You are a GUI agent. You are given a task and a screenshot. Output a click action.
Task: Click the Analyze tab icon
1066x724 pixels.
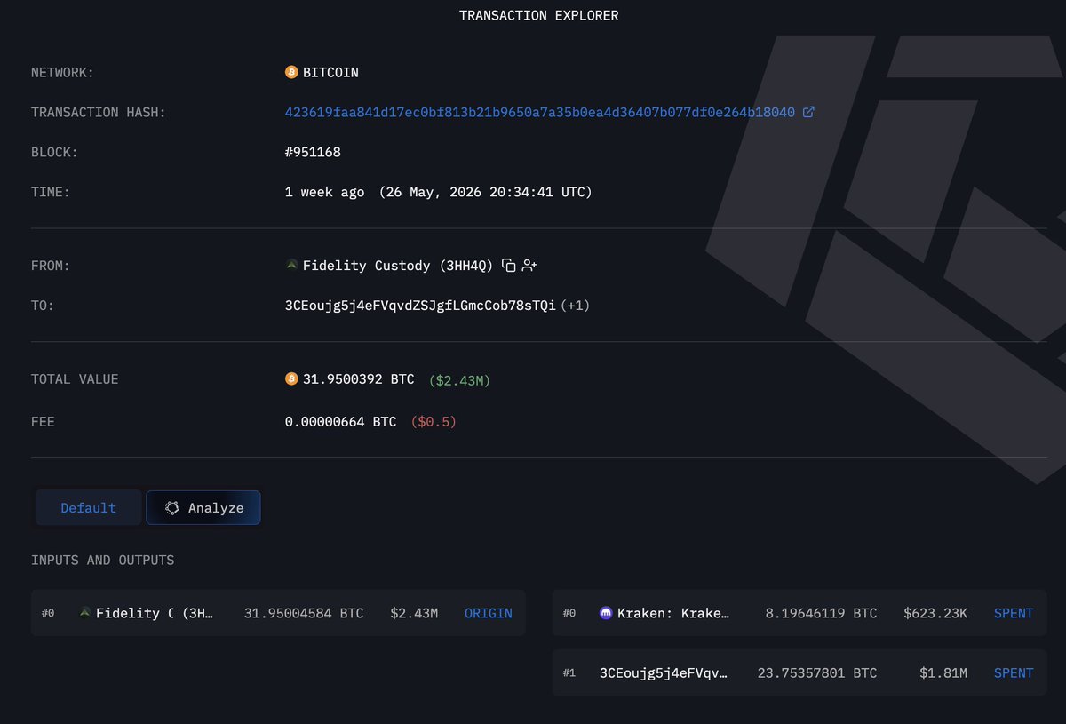[x=172, y=508]
